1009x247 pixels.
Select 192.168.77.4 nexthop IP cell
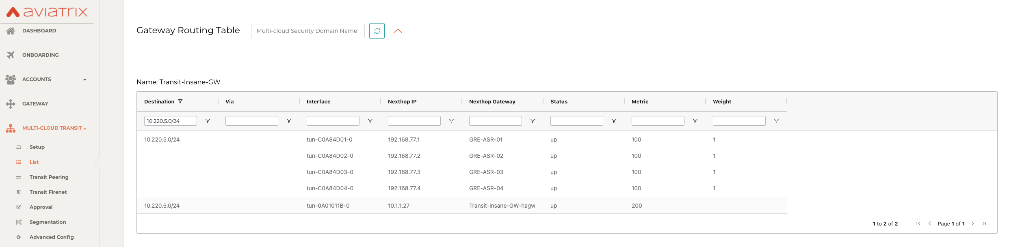coord(404,188)
